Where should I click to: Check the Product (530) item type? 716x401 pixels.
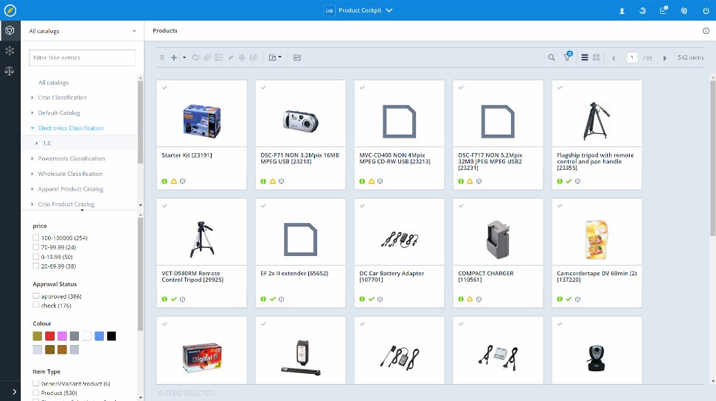pos(35,393)
